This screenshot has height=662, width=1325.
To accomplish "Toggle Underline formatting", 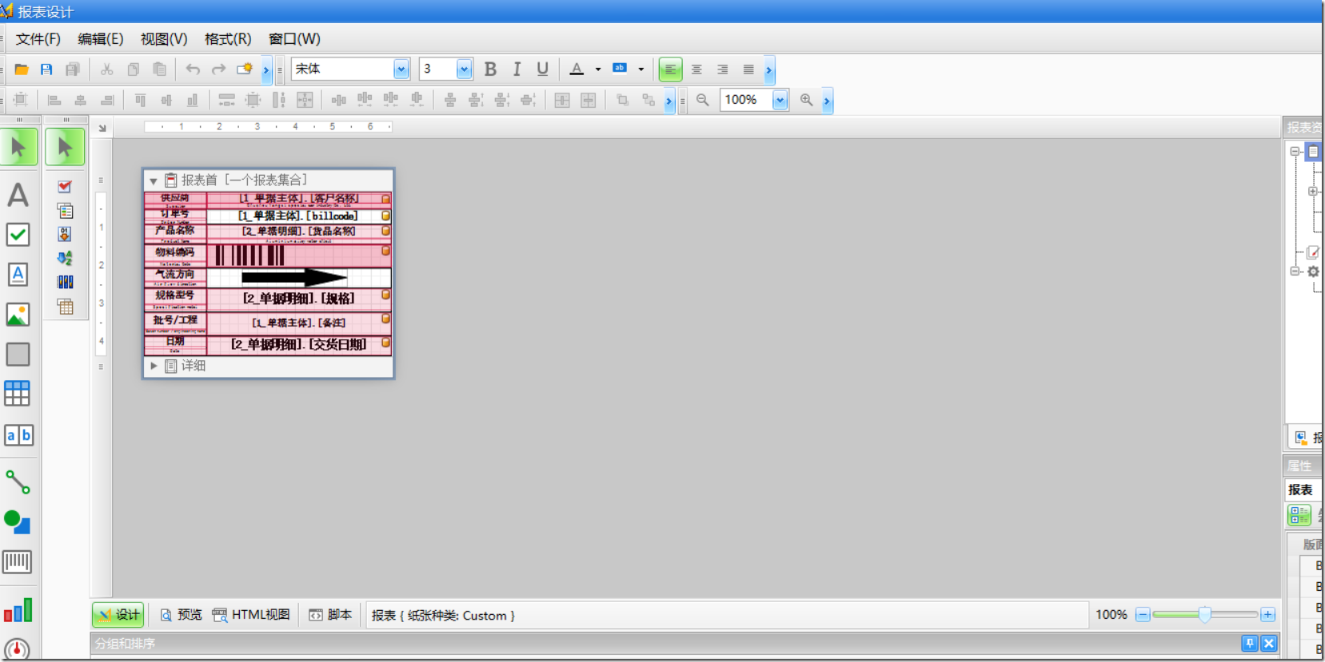I will pyautogui.click(x=542, y=69).
